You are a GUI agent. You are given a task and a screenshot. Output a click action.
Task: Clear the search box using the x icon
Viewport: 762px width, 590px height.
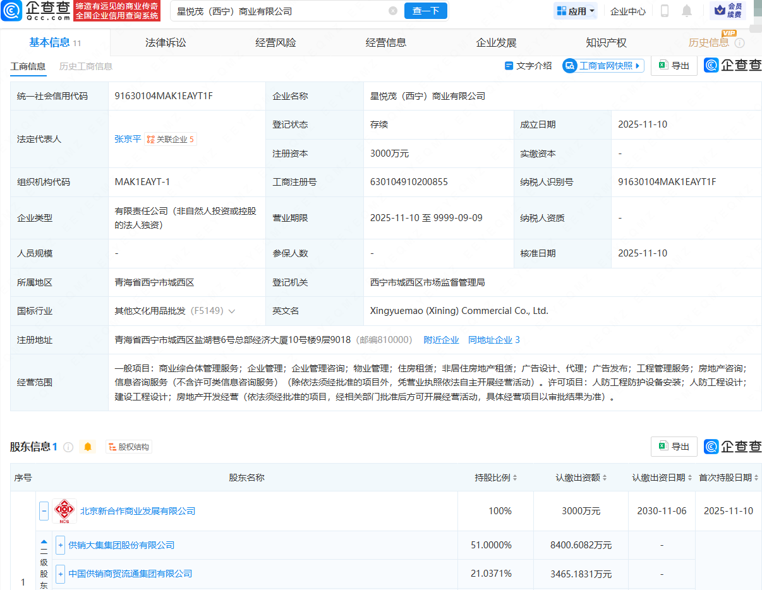click(393, 11)
